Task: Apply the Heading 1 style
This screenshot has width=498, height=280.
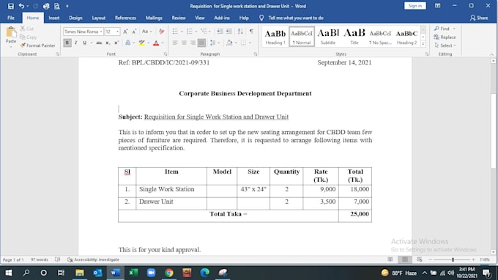Action: pos(275,37)
